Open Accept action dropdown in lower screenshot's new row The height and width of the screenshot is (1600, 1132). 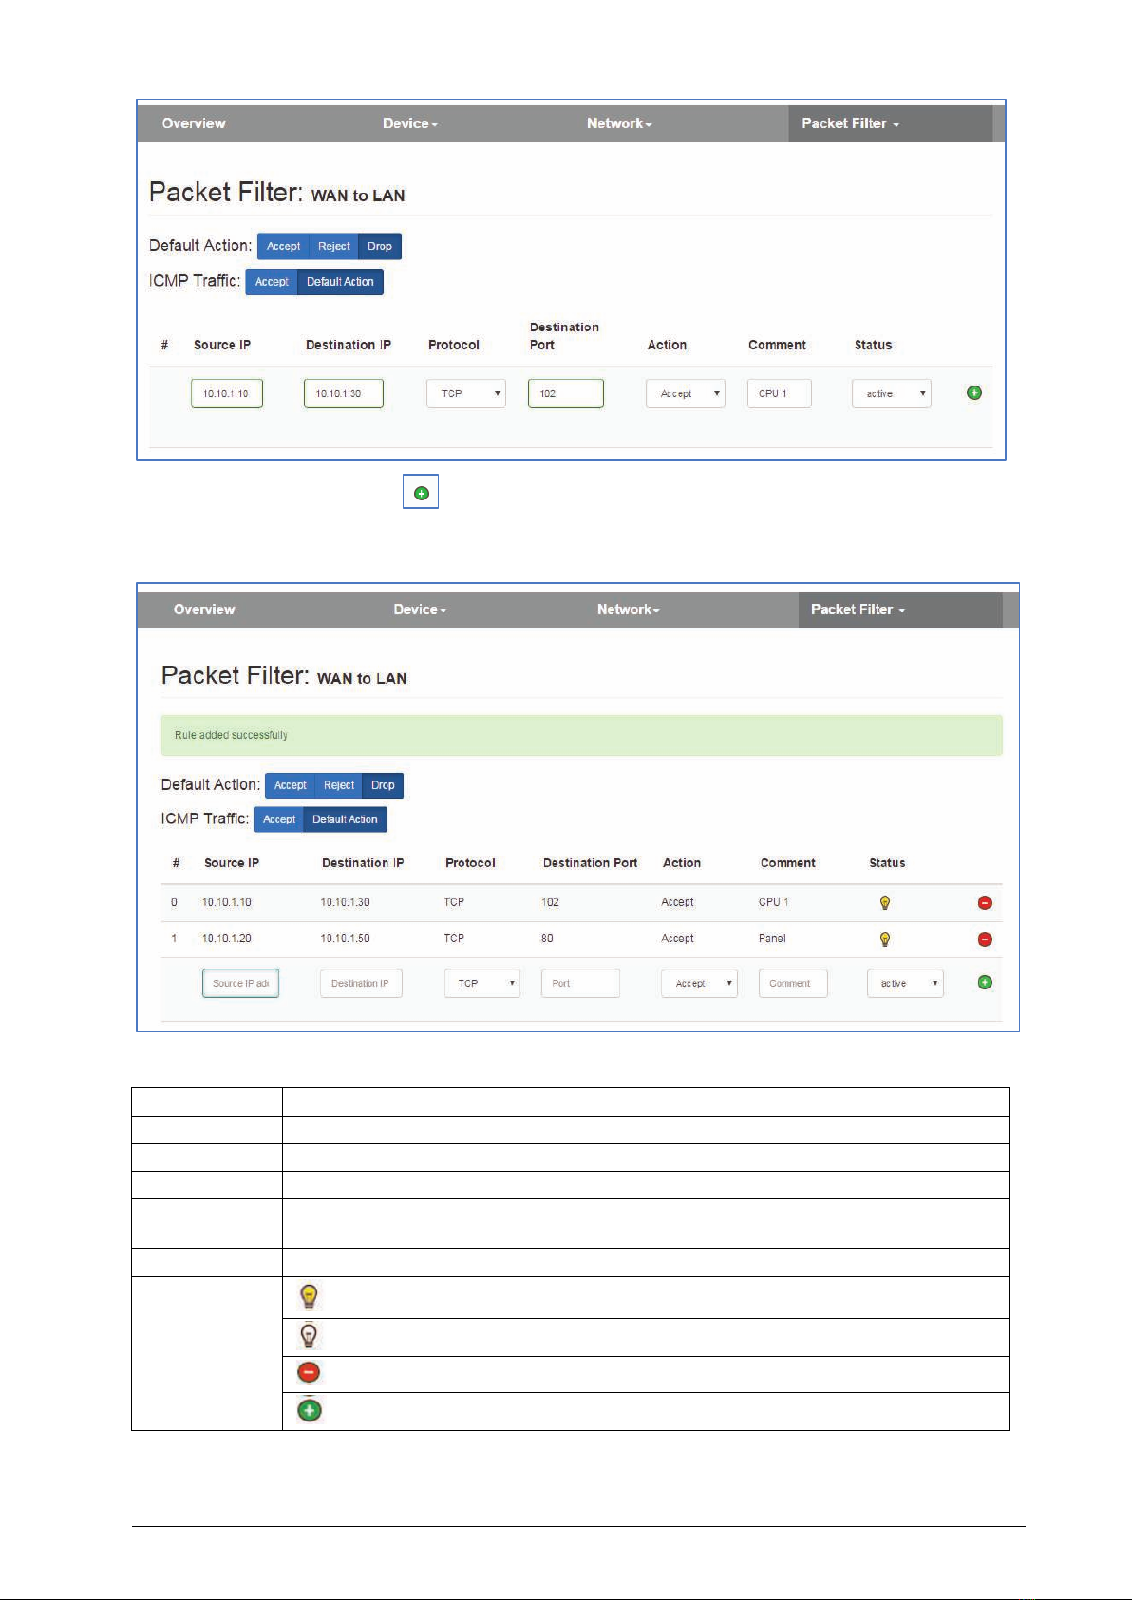pos(699,983)
